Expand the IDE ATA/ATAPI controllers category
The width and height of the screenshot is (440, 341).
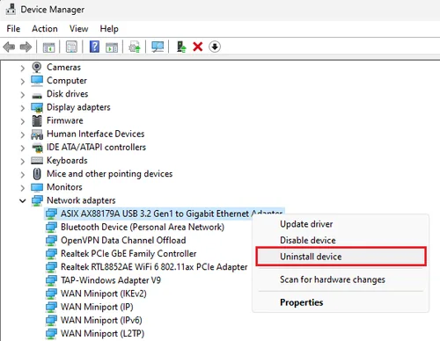[23, 148]
